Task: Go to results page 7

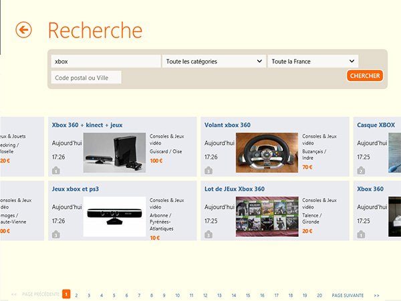Action: 139,295
